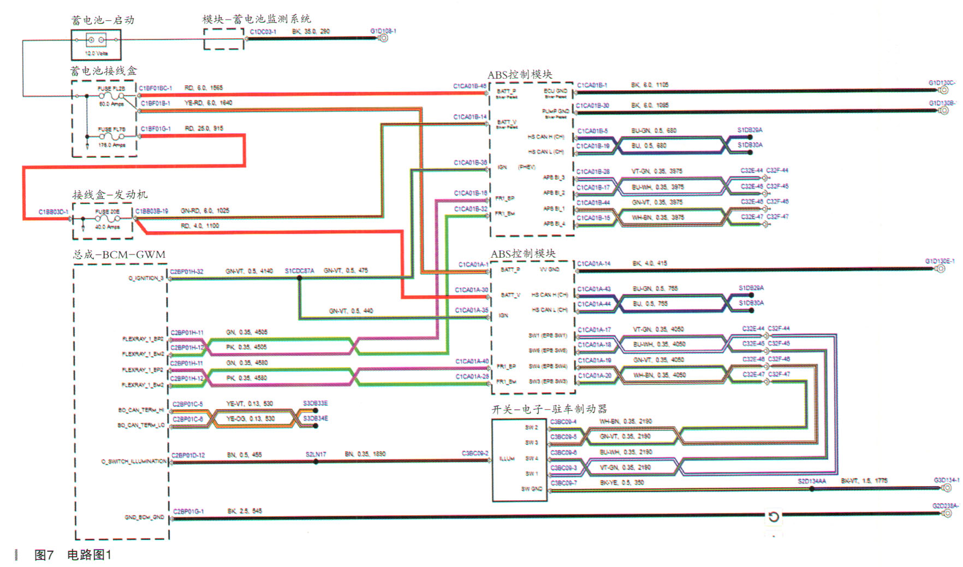
Task: Click wire label GN, 0.35, 4505
Action: coord(247,332)
